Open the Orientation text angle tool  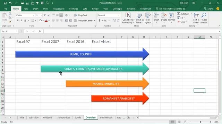(x=67, y=15)
